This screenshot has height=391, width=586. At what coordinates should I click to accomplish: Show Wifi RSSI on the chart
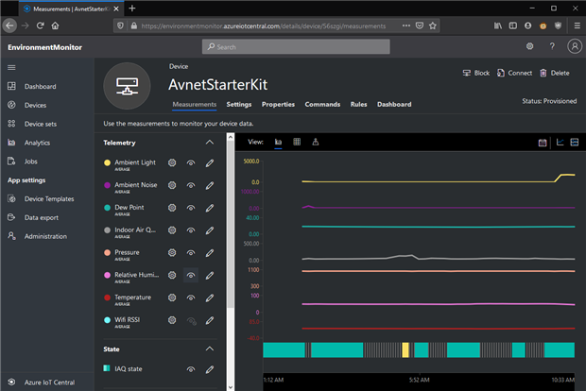[x=191, y=321]
